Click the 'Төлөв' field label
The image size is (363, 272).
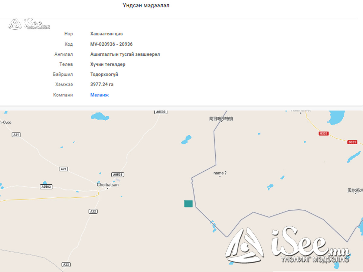(x=66, y=64)
